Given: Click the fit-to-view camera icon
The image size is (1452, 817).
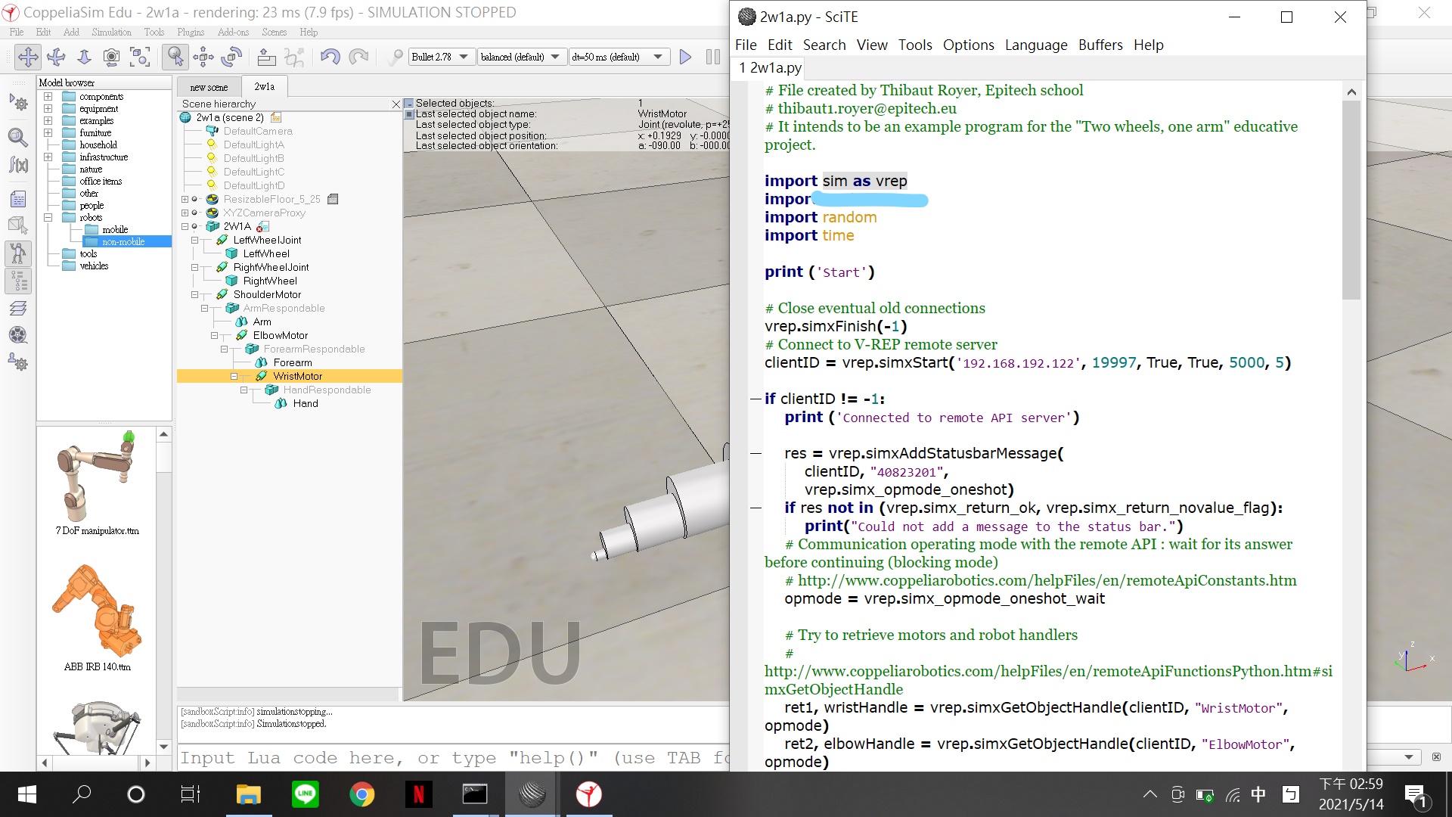Looking at the screenshot, I should pyautogui.click(x=140, y=57).
